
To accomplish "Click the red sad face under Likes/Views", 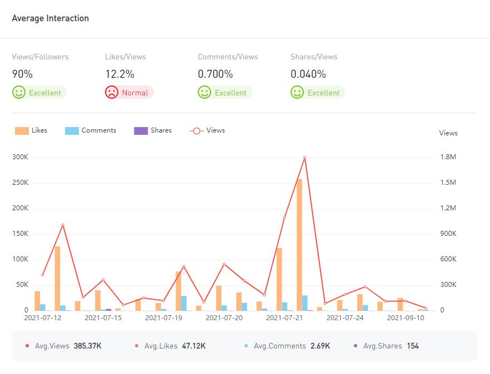I will (x=112, y=93).
